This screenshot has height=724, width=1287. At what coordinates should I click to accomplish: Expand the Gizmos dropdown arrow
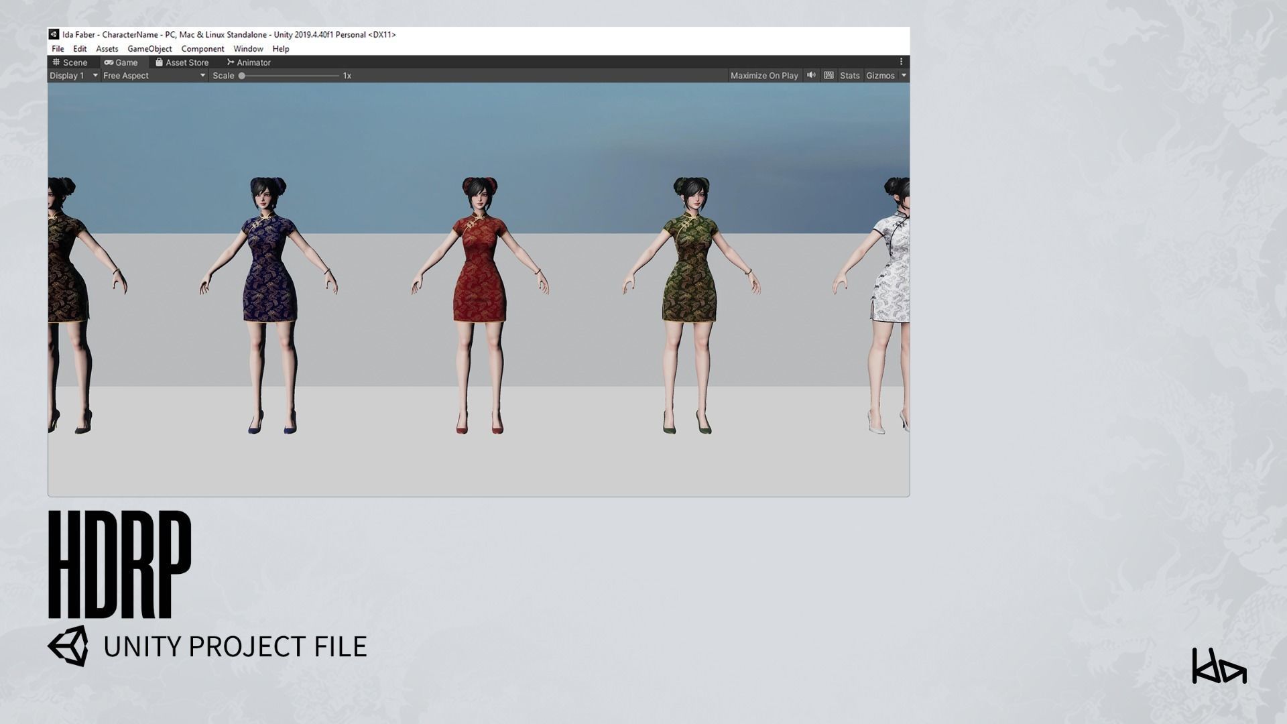(x=904, y=76)
